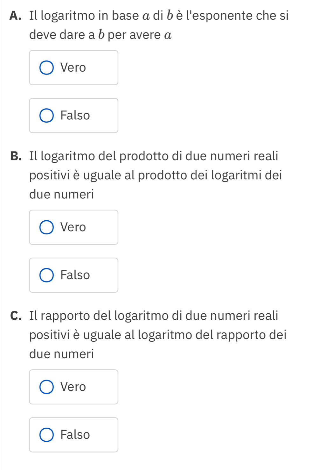Image resolution: width=312 pixels, height=470 pixels.
Task: Select the Vero radio circle for statement B
Action: click(x=46, y=227)
